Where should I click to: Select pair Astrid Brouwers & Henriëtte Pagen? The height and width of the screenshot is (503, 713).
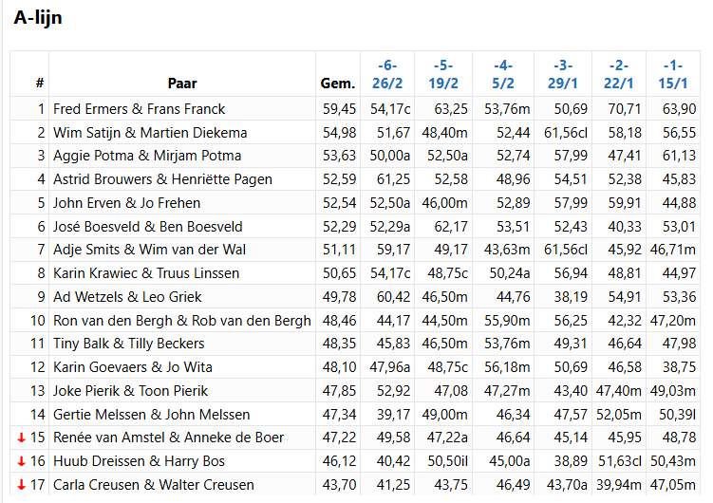pos(162,179)
